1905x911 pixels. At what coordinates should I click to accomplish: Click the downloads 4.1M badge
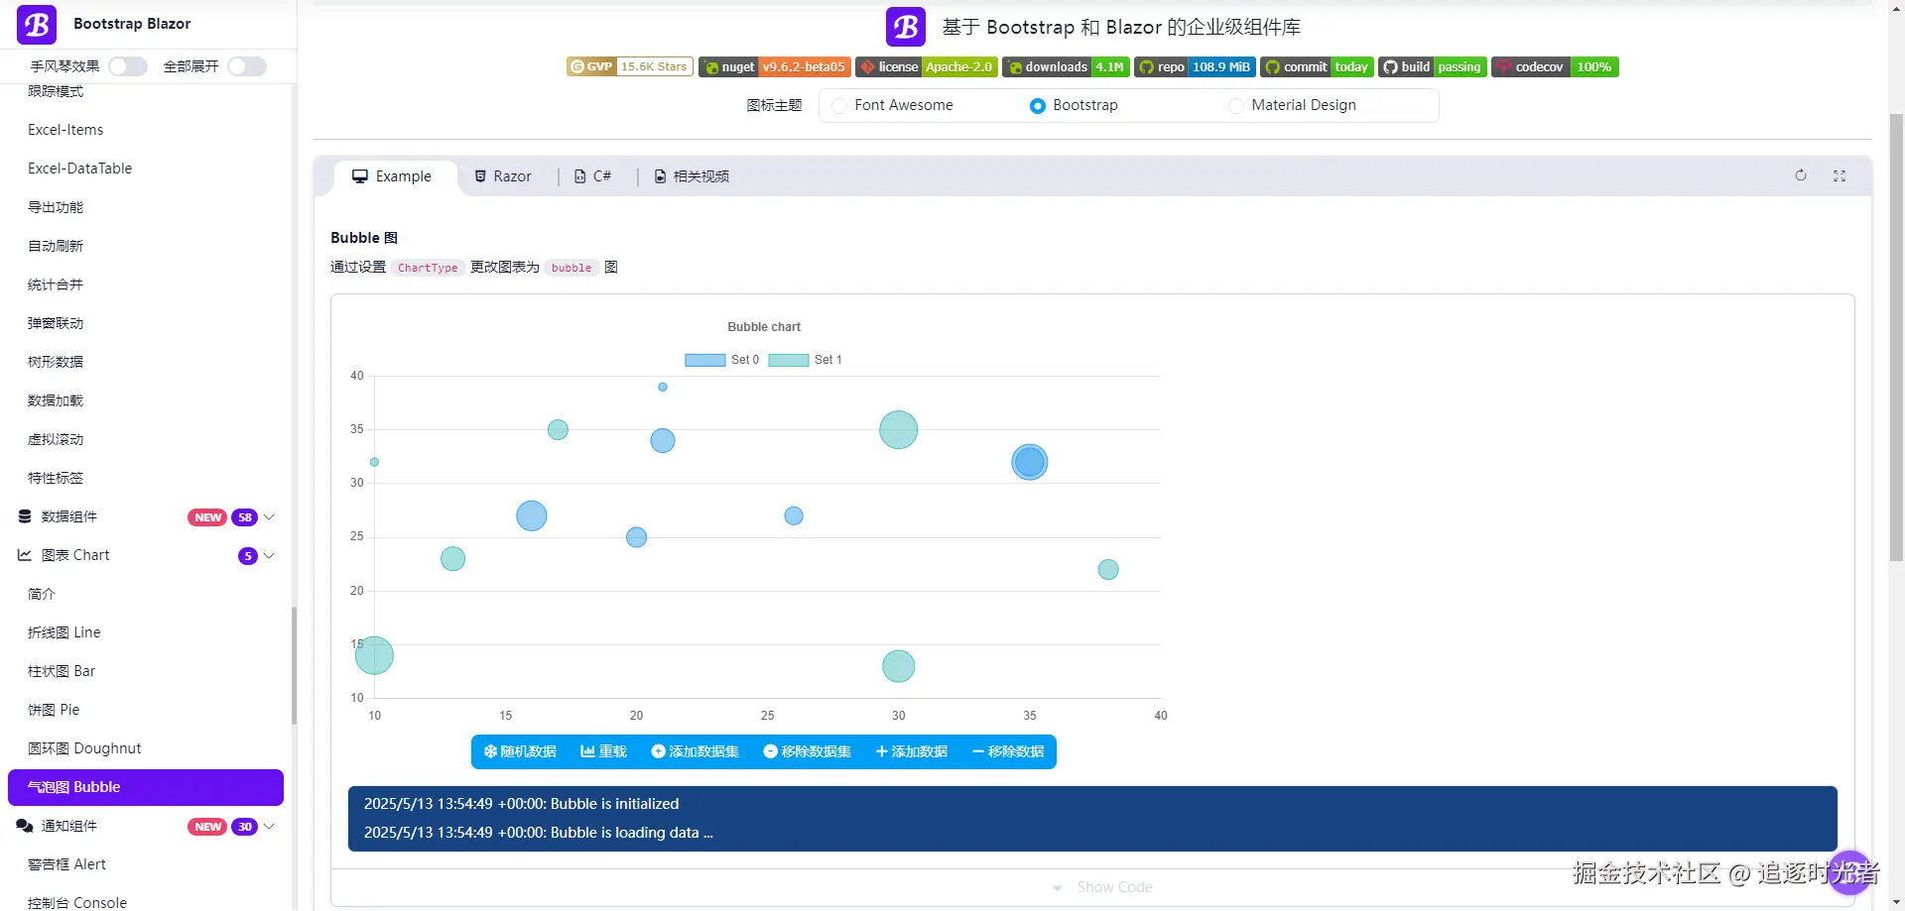click(1066, 66)
